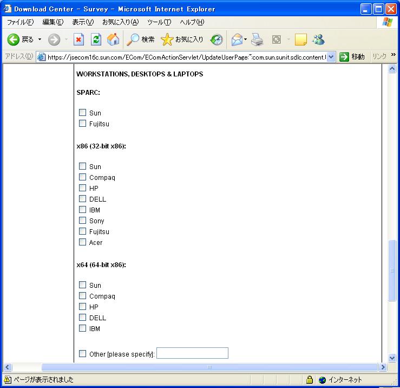Viewport: 400px width, 388px height.
Task: Click the Windows flag logo throbber
Action: coord(388,22)
